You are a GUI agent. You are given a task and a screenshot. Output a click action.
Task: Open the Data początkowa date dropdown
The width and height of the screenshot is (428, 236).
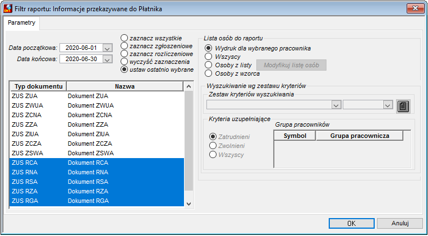click(107, 48)
